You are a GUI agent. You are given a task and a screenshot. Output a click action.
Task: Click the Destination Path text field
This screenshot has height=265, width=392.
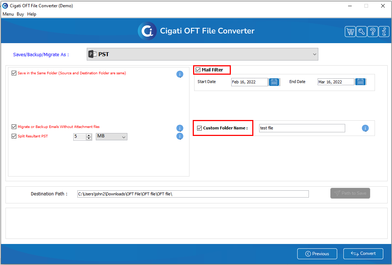193,194
